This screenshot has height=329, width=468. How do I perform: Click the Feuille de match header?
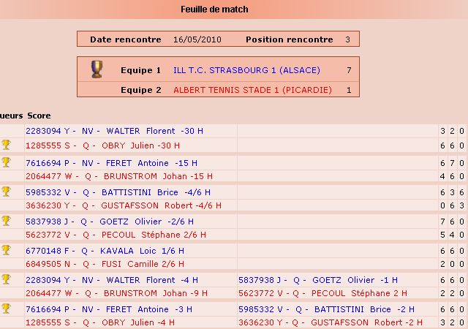[214, 10]
